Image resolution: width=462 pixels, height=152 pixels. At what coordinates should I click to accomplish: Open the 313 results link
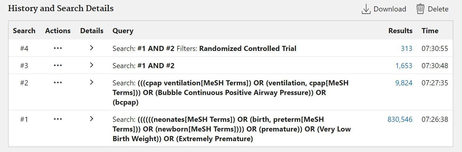(406, 49)
